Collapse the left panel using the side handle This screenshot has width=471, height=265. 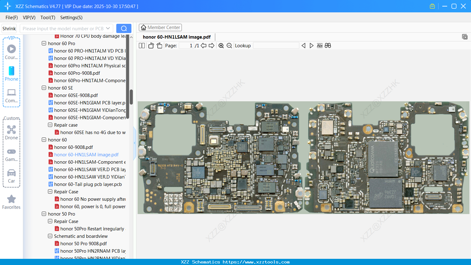coord(135,143)
